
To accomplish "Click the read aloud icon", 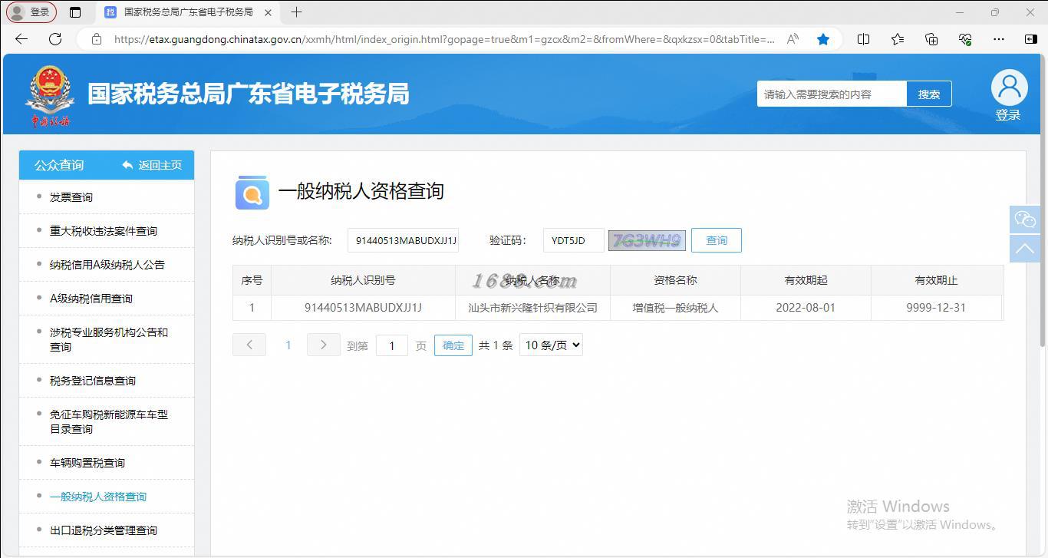I will tap(793, 39).
